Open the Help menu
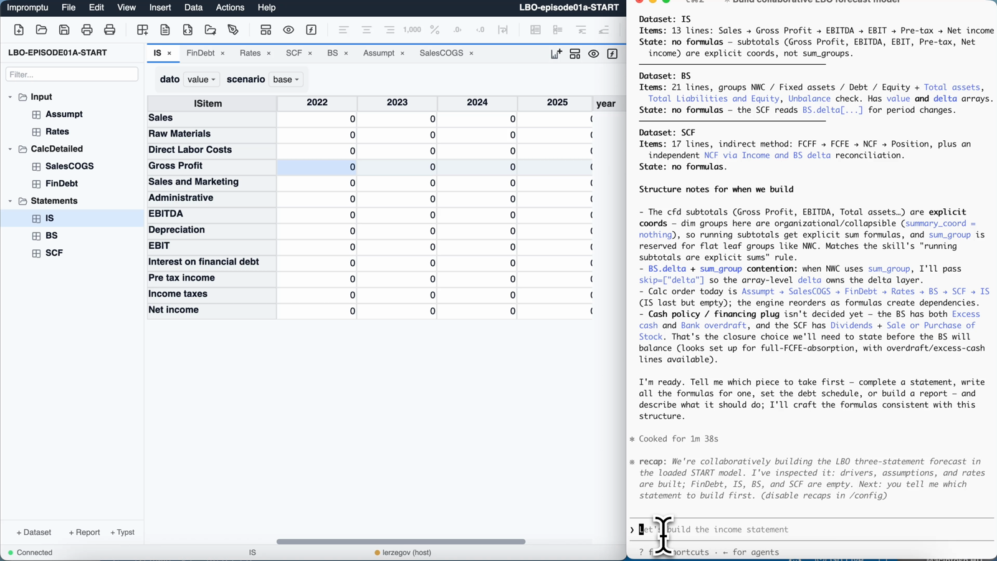This screenshot has height=561, width=997. click(x=267, y=7)
